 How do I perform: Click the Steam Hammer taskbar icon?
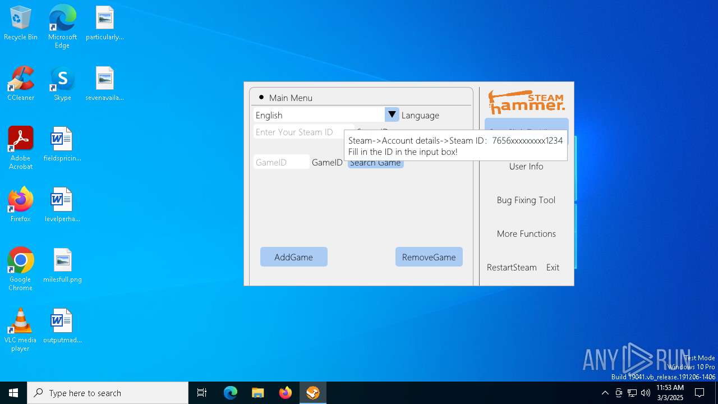[313, 393]
